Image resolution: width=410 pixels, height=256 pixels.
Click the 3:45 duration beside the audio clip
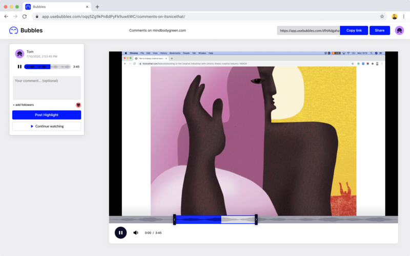pyautogui.click(x=76, y=67)
